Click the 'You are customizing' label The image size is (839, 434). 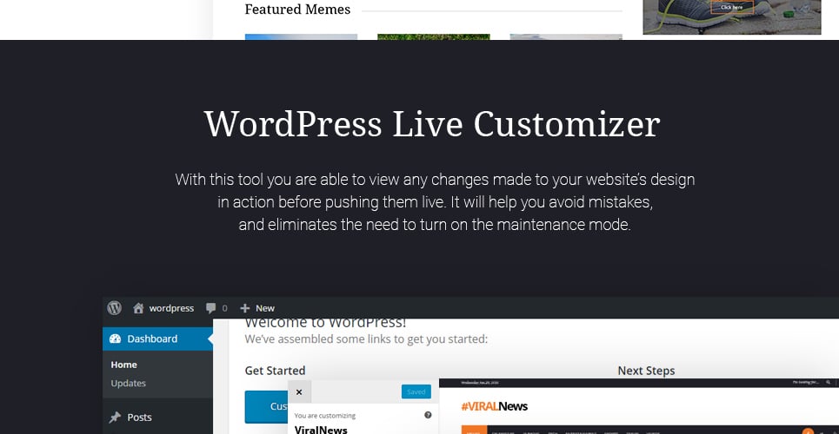click(x=325, y=415)
